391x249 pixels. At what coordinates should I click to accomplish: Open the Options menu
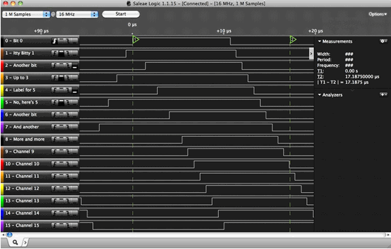(377, 14)
